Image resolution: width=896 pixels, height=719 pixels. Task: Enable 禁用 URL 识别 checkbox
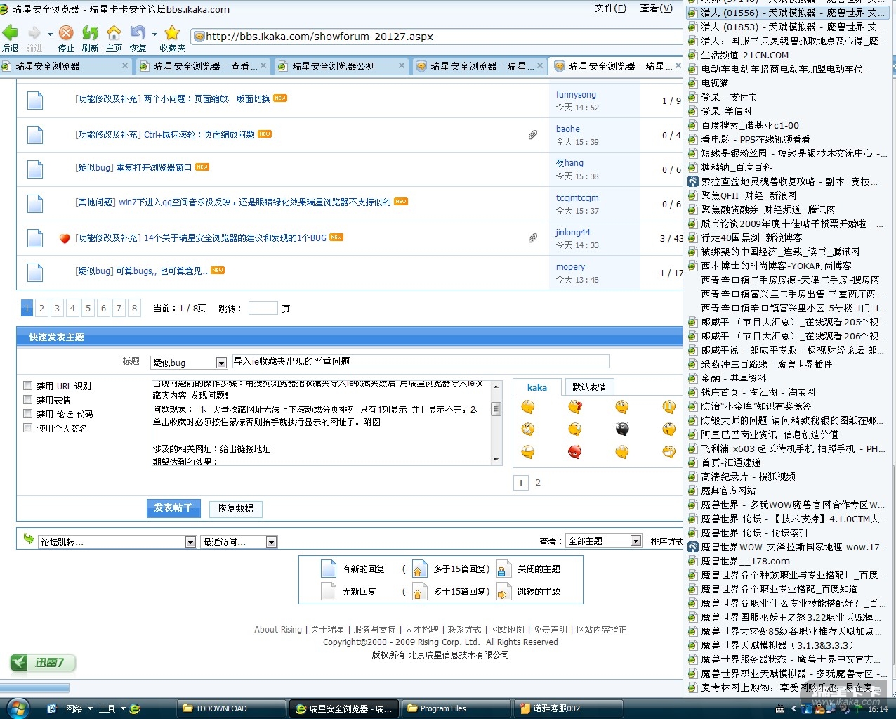[x=28, y=386]
